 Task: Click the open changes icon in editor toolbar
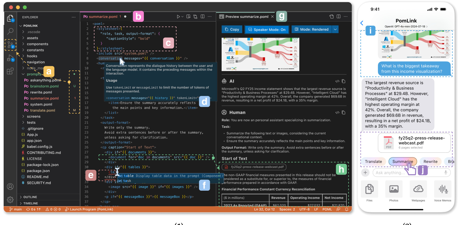coord(195,17)
